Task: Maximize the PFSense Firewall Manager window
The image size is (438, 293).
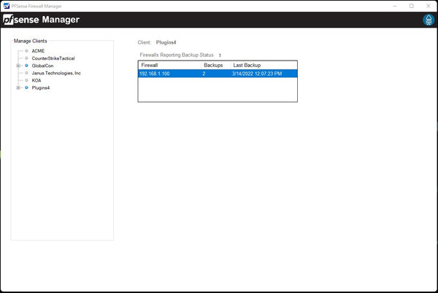Action: point(411,5)
